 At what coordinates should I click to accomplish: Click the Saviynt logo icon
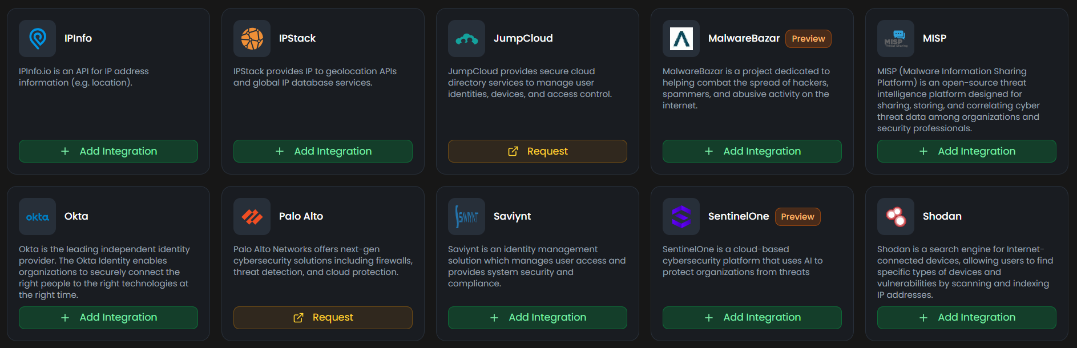coord(466,216)
